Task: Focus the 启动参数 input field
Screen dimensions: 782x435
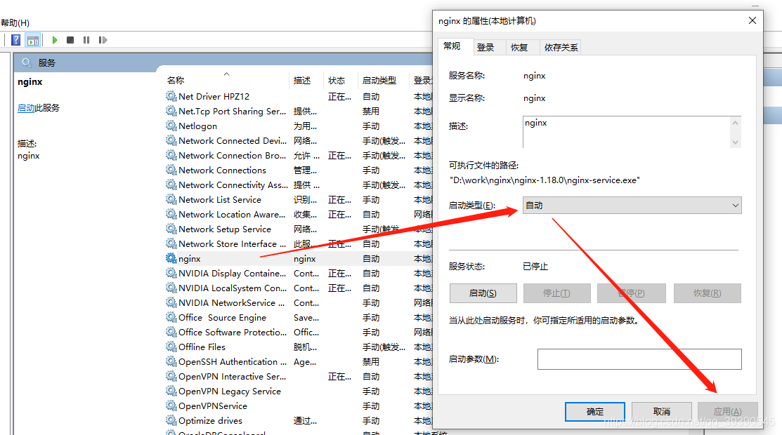Action: pos(639,359)
